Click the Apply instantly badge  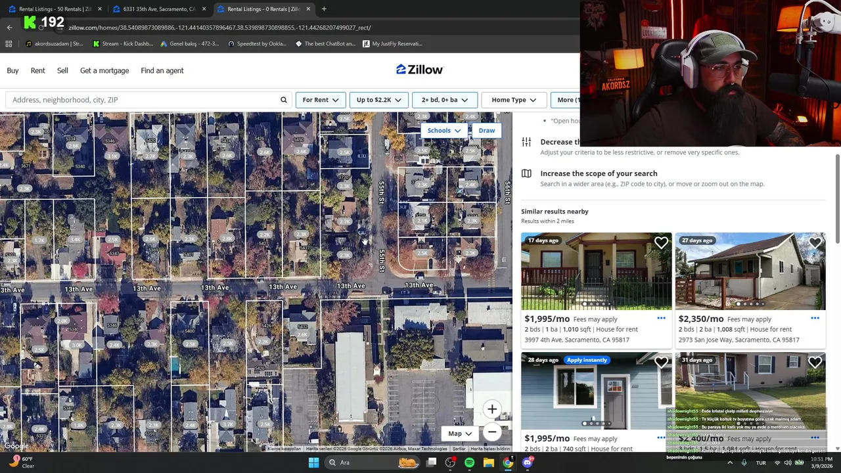click(x=587, y=360)
